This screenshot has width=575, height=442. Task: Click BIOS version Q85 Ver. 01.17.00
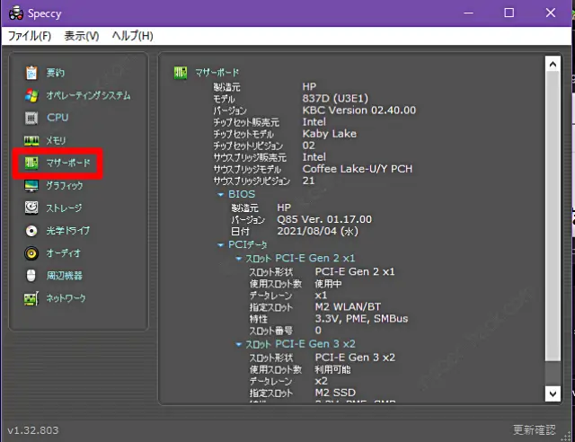click(x=324, y=219)
